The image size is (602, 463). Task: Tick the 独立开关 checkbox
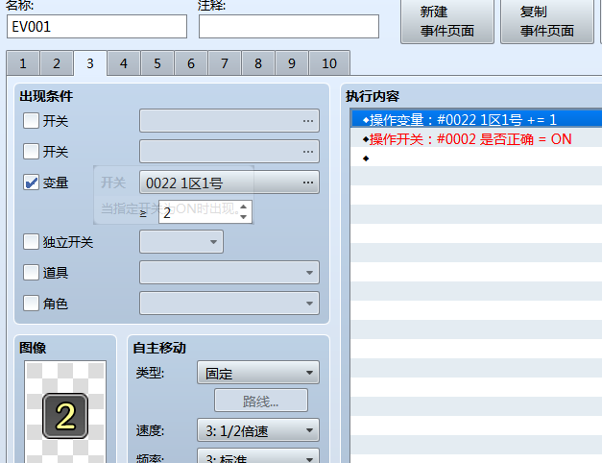tap(31, 242)
